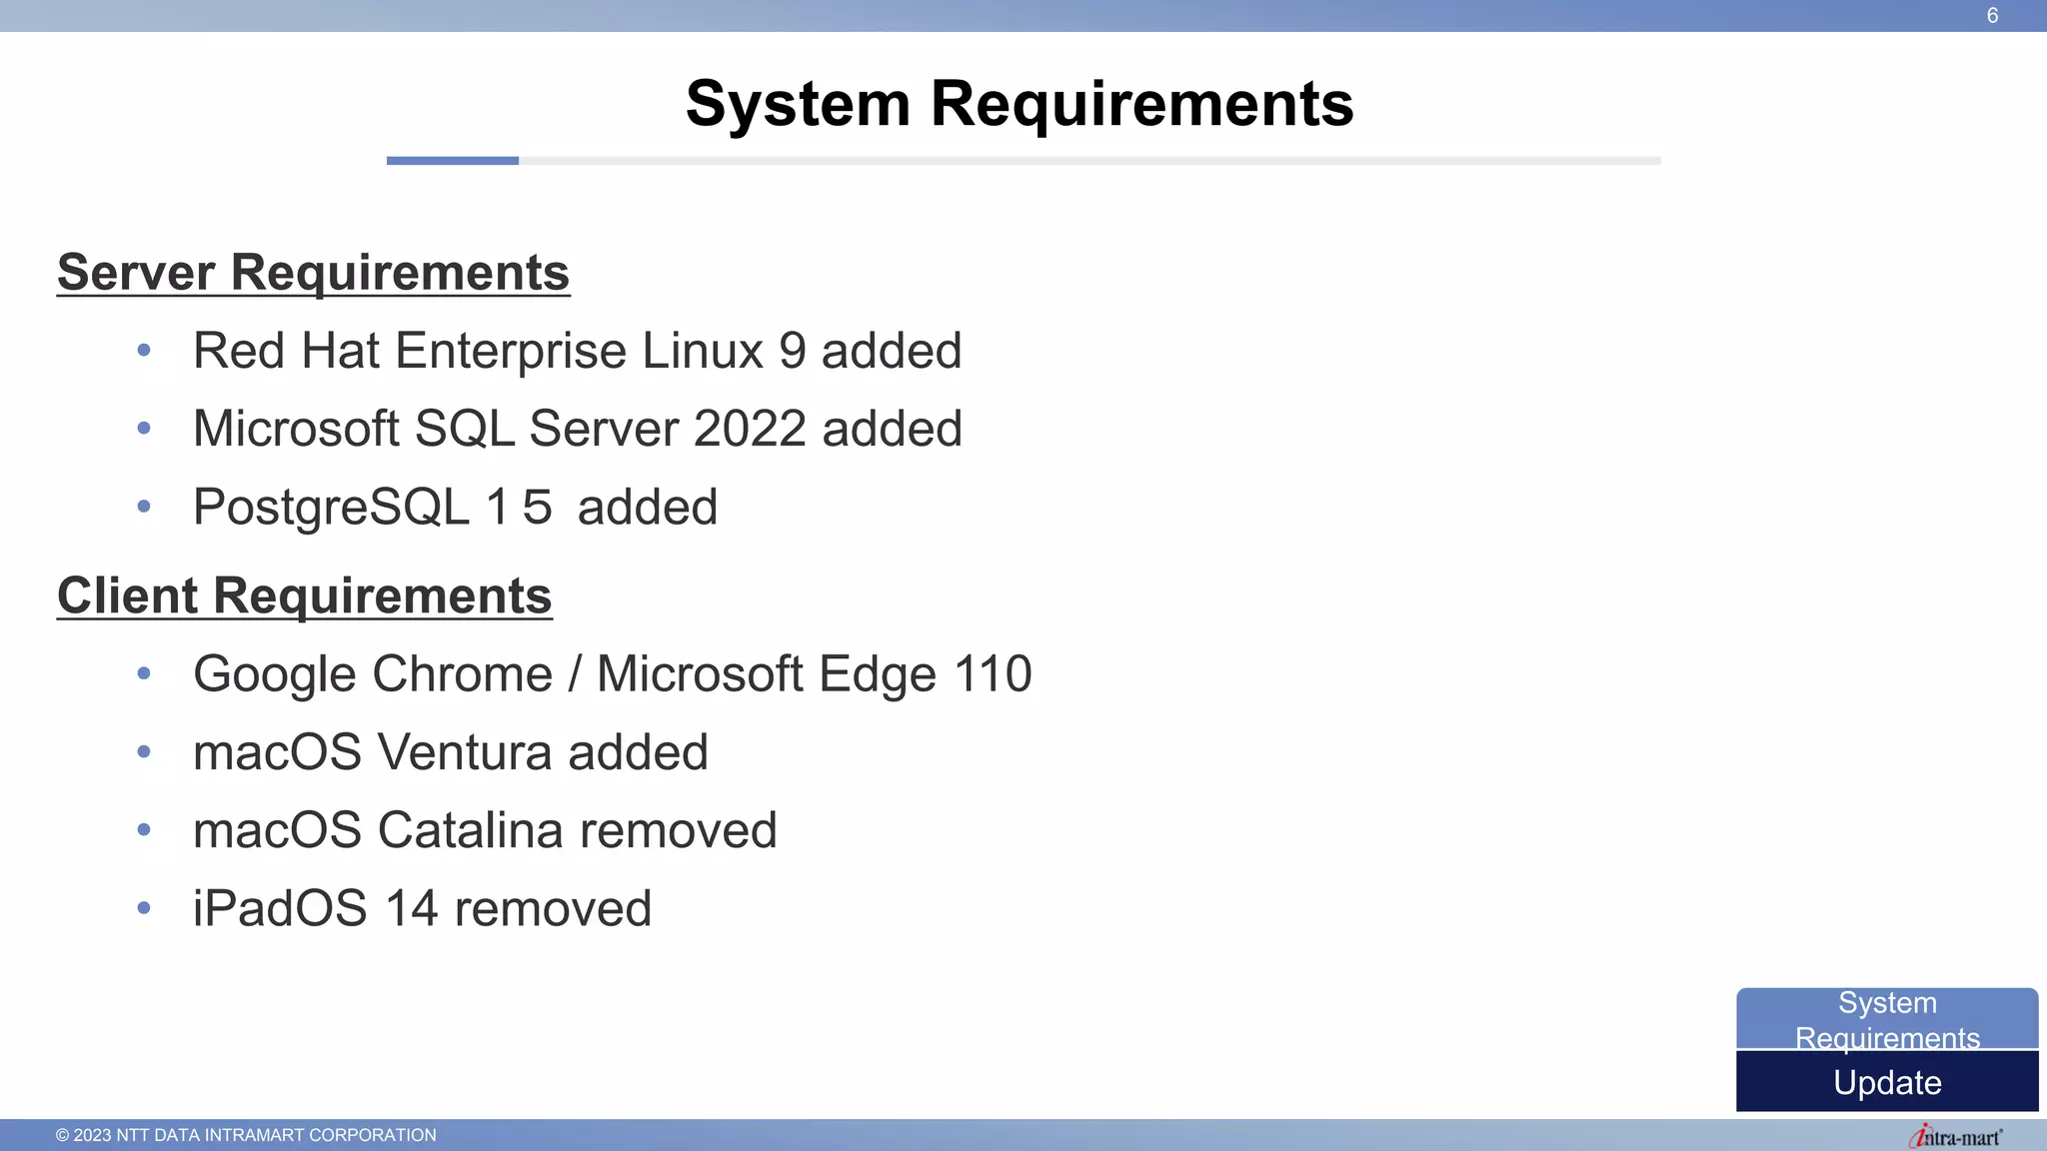Select the Client Requirements heading

pos(304,595)
